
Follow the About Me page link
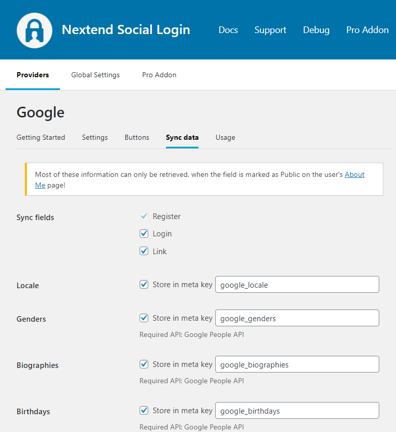(x=354, y=174)
